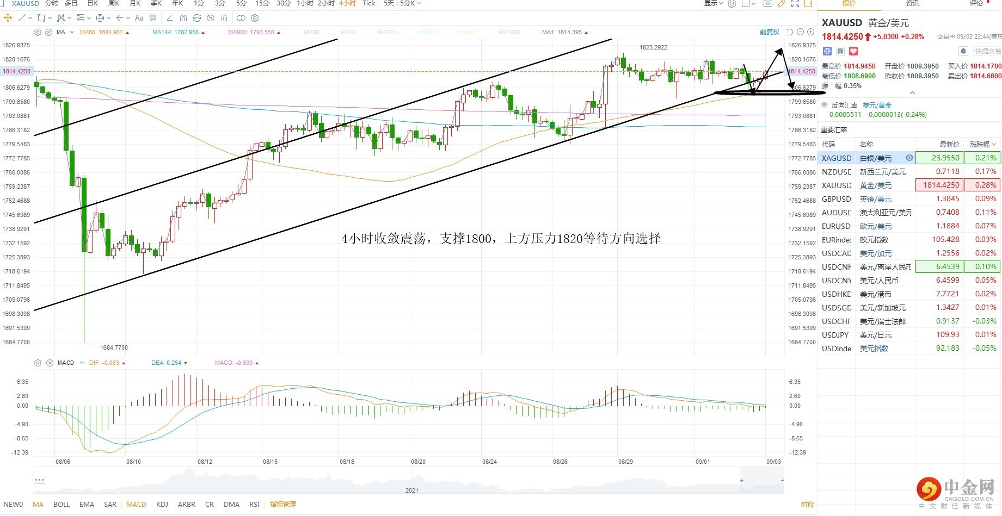Switch to 1小时 timeframe
Viewport: 1002px width, 516px height.
tap(305, 3)
